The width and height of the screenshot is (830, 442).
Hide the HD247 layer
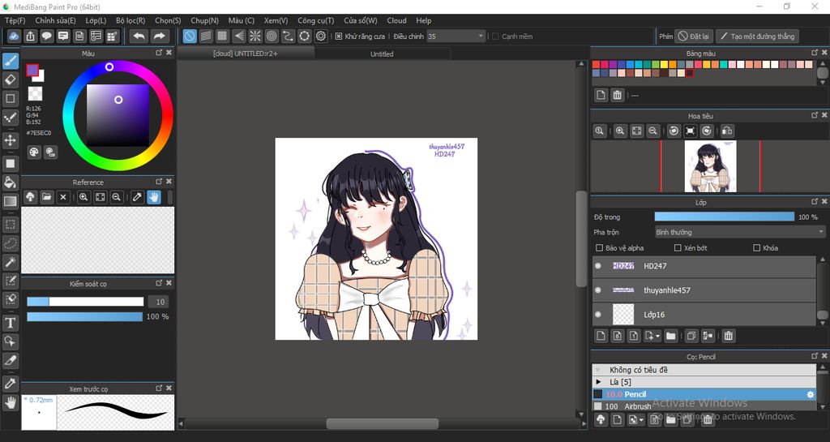pyautogui.click(x=598, y=266)
